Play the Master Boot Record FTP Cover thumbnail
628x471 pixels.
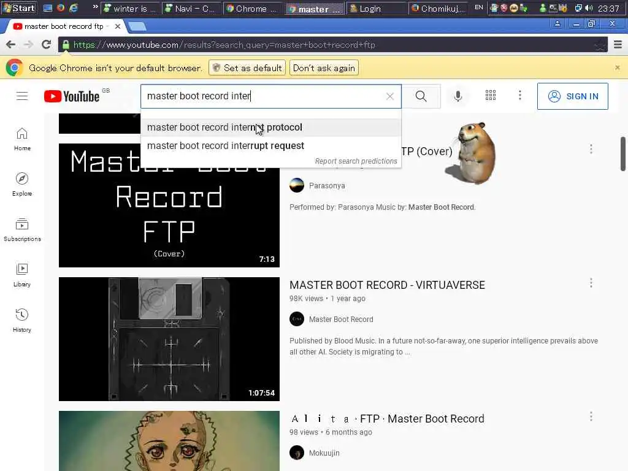pos(169,205)
